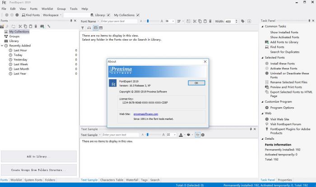Select the second view layout icon
Screen dimensions: 316x187
pos(101,28)
